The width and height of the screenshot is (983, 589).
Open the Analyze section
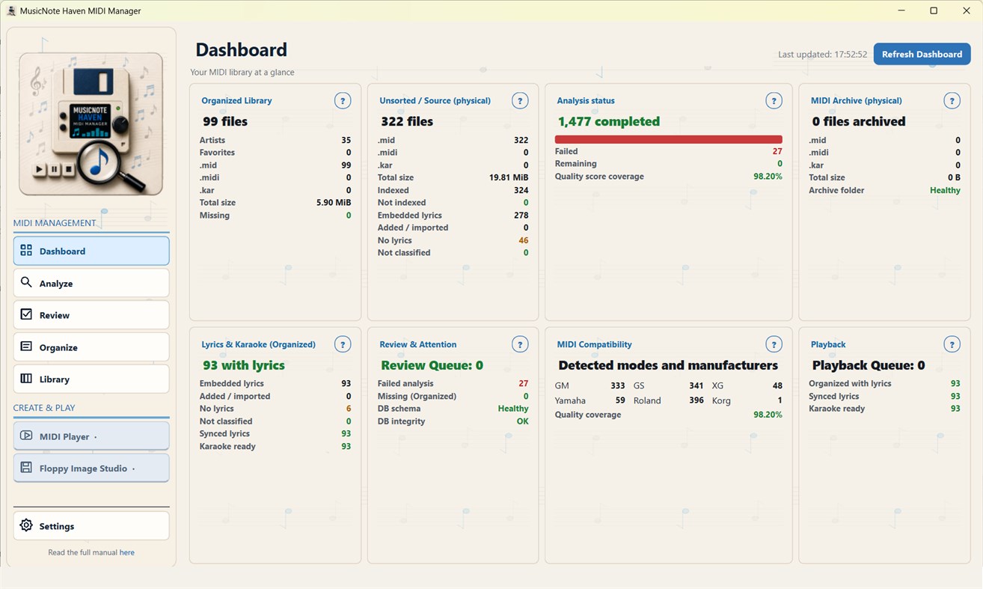pos(91,283)
